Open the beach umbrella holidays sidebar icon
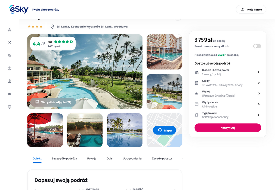 (x=10, y=55)
